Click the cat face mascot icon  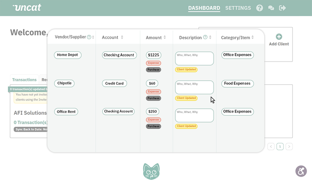pyautogui.click(x=151, y=171)
